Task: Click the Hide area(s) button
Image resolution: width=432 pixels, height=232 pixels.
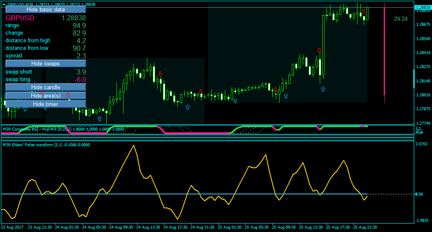Action: click(46, 96)
